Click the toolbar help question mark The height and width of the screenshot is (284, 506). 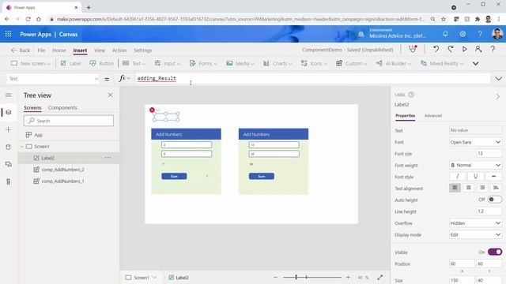[493, 49]
